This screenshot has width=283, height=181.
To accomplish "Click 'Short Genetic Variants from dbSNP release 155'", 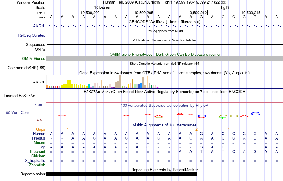I will (x=164, y=64).
